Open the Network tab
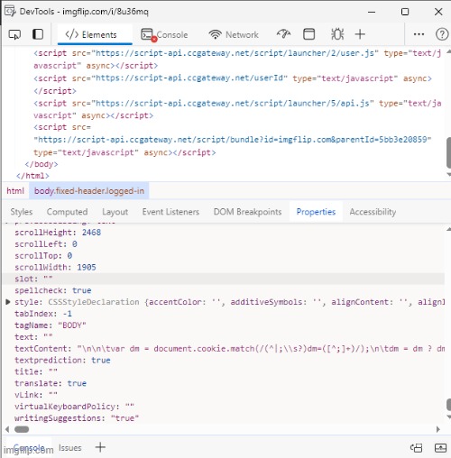 coord(234,35)
